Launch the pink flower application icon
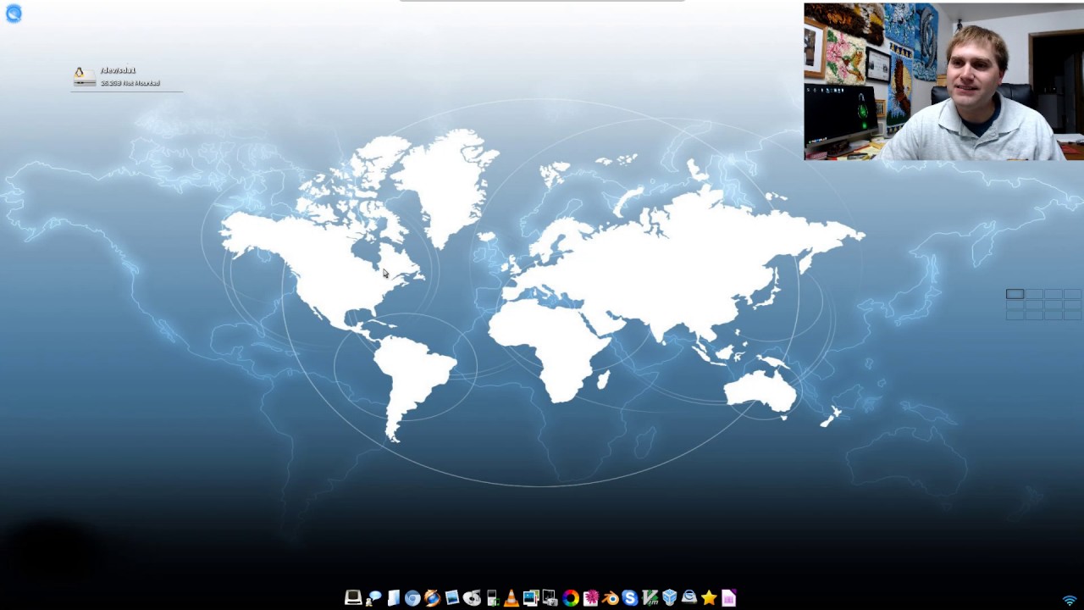Image resolution: width=1084 pixels, height=610 pixels. click(590, 598)
